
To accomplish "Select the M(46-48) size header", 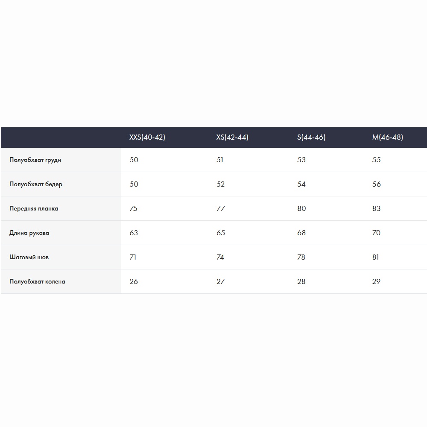I will point(388,137).
